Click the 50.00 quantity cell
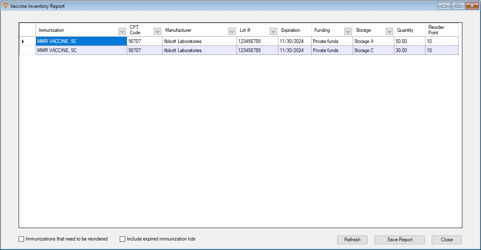This screenshot has height=250, width=481. [x=409, y=41]
